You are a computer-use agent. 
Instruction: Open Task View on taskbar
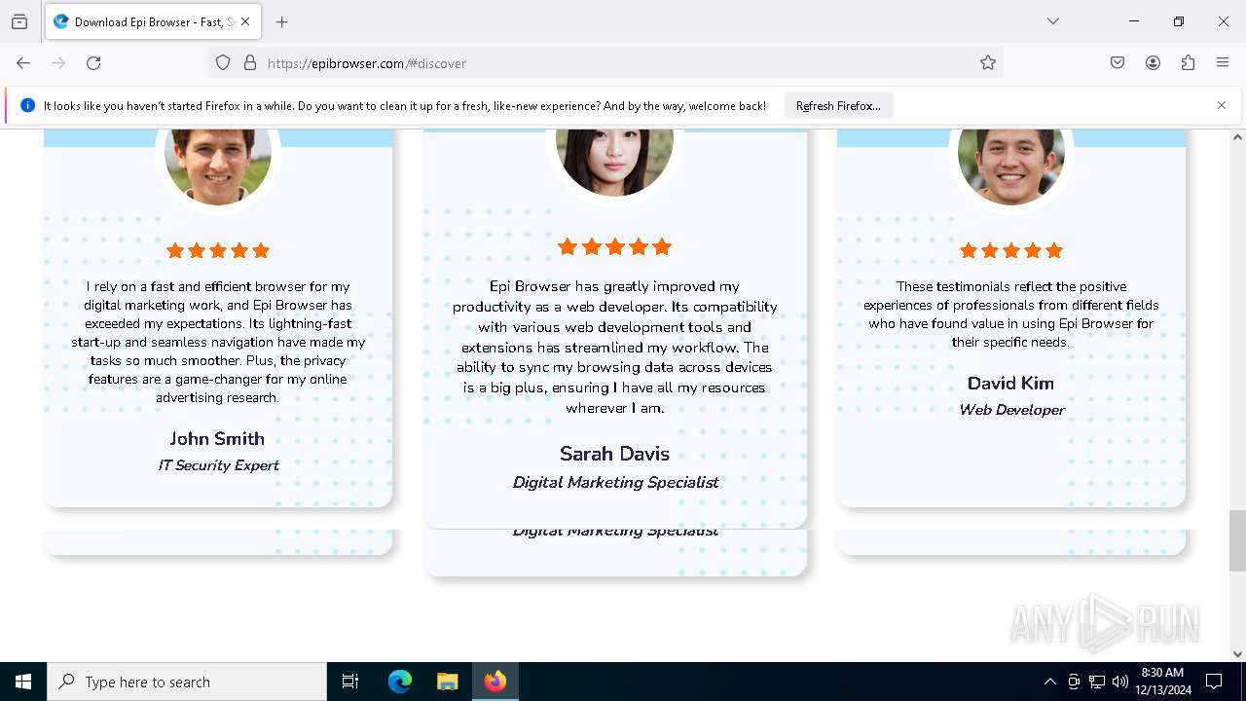[x=350, y=682]
